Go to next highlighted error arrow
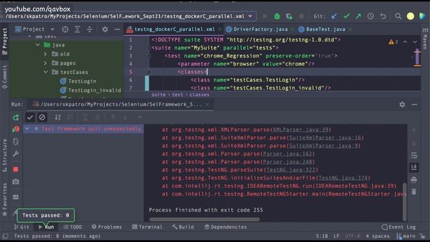Screen dimensions: 430x242 (415, 42)
